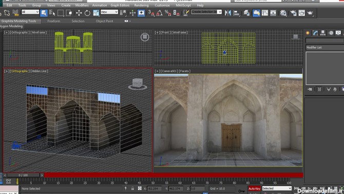The width and height of the screenshot is (344, 194).
Task: Toggle the Window/Crossing selection mode
Action: pos(69,13)
